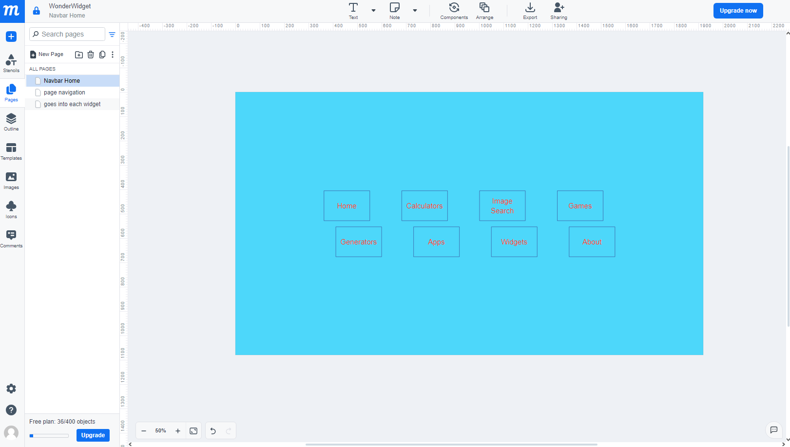Click the Search pages field
The image size is (790, 447).
pyautogui.click(x=67, y=34)
